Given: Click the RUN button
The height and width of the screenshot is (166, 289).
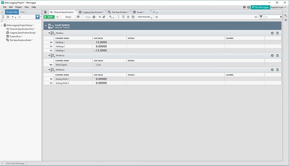Looking at the screenshot, I should point(49,17).
